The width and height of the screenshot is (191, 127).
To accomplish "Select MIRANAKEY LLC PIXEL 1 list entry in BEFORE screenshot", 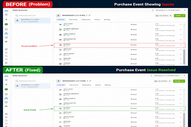I will click(x=32, y=20).
